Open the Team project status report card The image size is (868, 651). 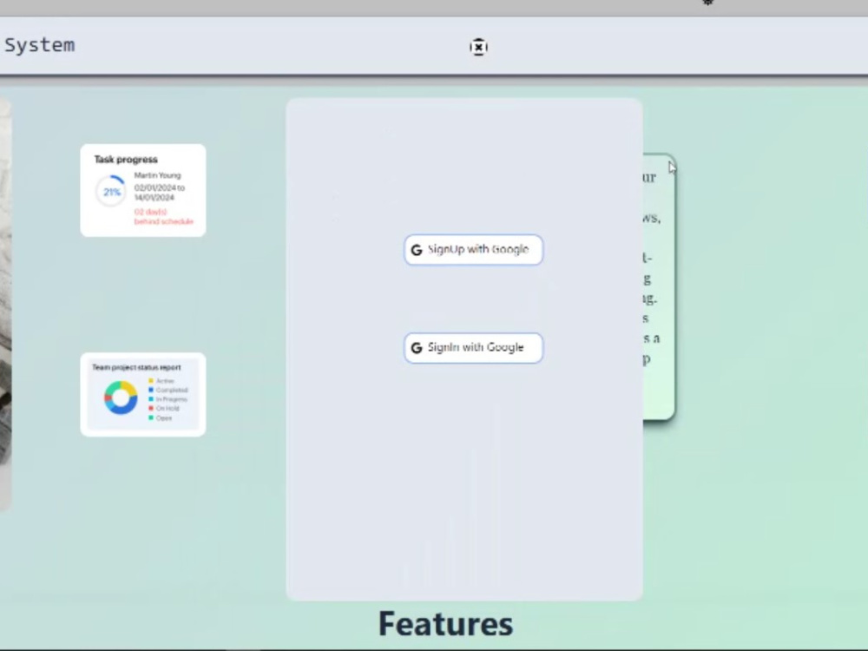tap(143, 395)
